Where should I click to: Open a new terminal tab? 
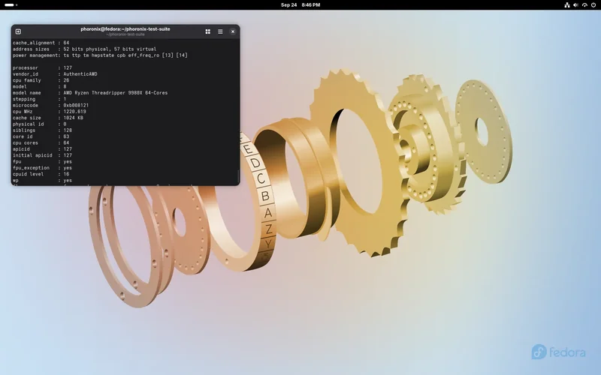pyautogui.click(x=18, y=31)
